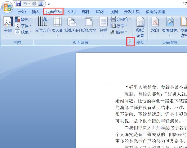187x148 pixels.
Task: Click the line starting 婚姻问题
Action: pos(151,101)
